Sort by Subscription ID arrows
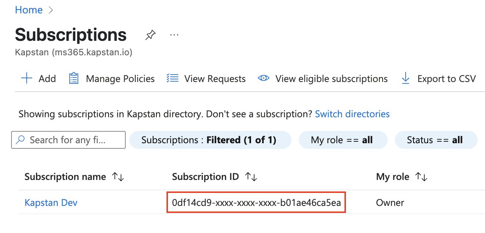Viewport: 485px width, 233px height. click(251, 177)
